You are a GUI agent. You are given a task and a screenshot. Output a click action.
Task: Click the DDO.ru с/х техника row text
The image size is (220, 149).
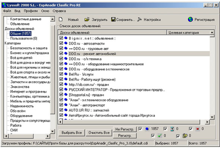click(x=85, y=59)
